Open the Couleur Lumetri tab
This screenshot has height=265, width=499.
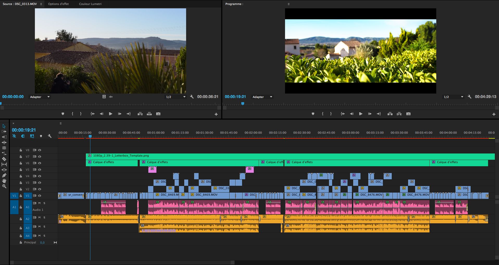pos(90,4)
